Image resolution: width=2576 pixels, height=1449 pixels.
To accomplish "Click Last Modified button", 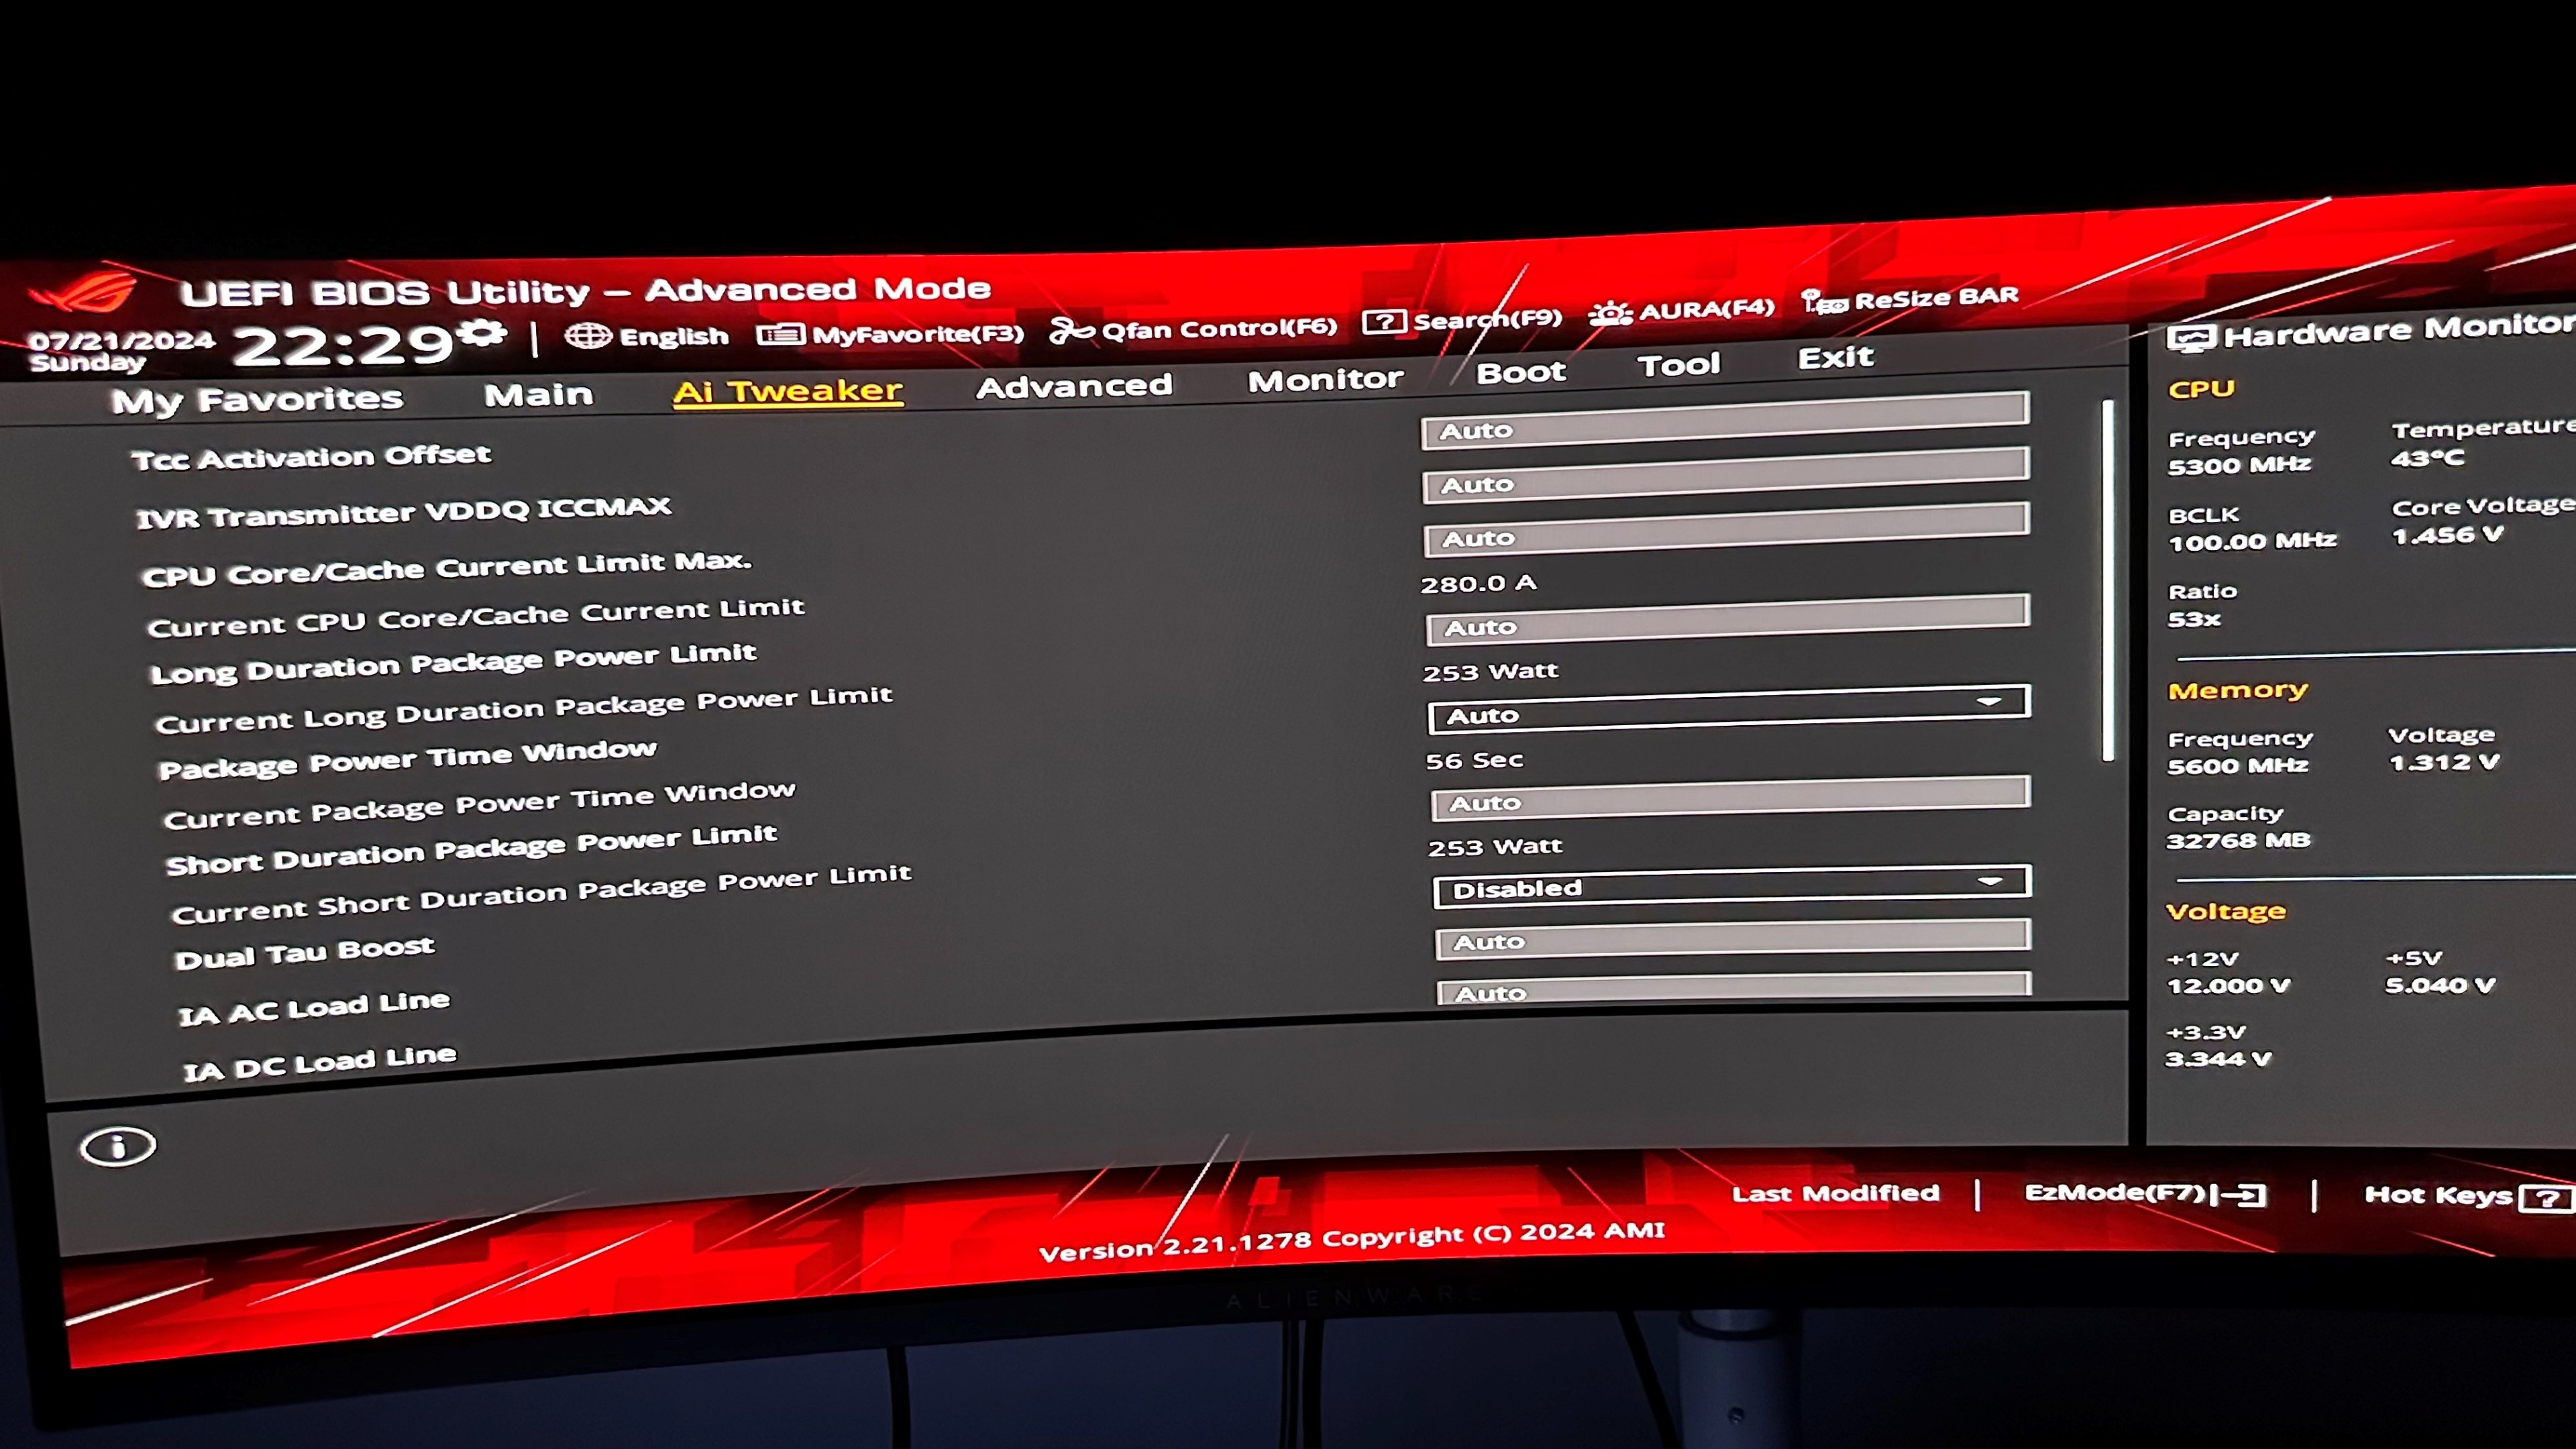I will click(1835, 1193).
